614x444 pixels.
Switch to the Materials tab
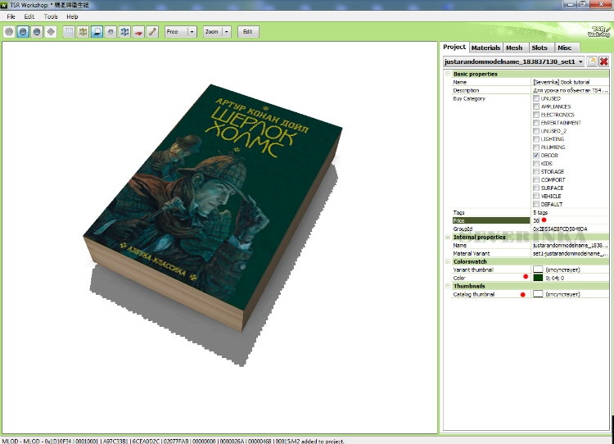pos(485,48)
